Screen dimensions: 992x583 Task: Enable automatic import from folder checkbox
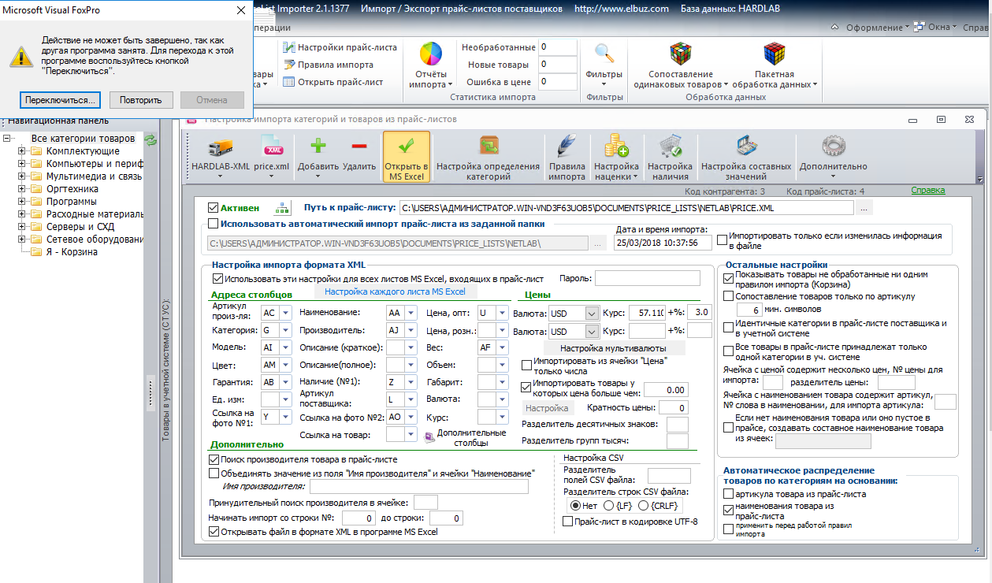[x=213, y=224]
